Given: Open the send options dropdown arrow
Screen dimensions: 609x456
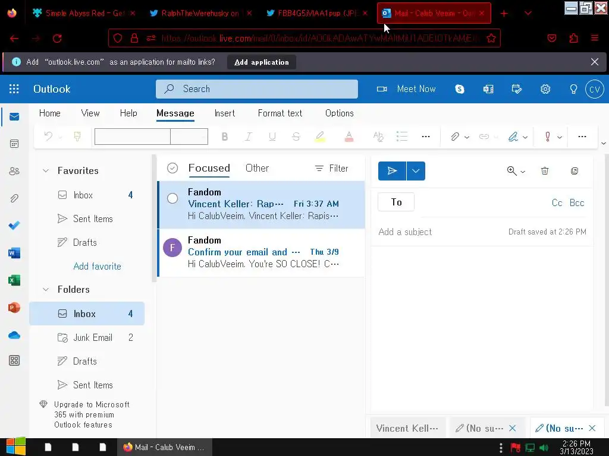Looking at the screenshot, I should click(416, 171).
